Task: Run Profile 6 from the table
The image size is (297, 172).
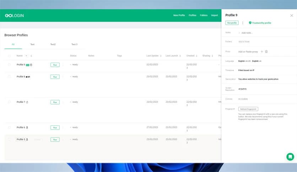Action: click(55, 128)
